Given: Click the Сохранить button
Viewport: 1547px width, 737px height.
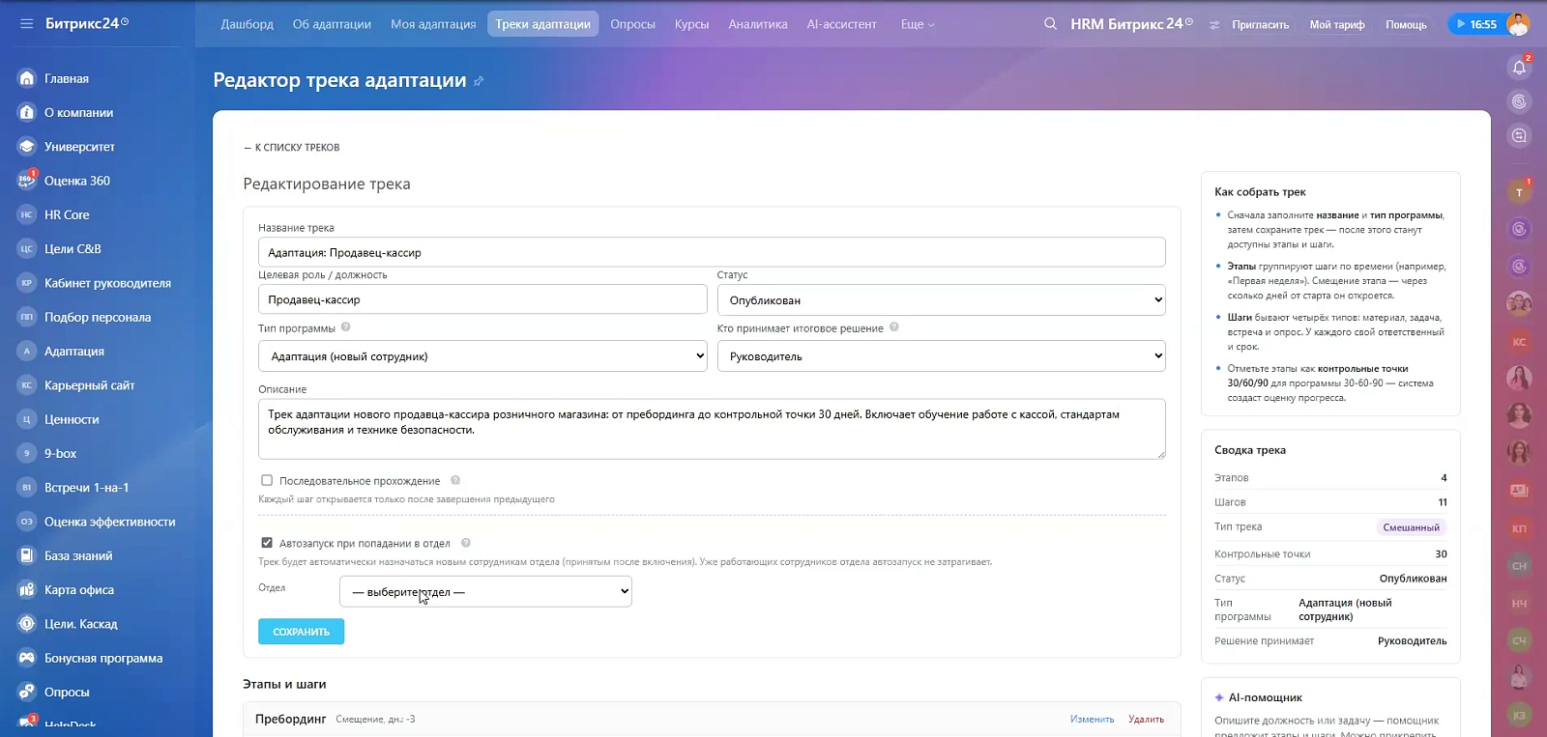Looking at the screenshot, I should [x=301, y=632].
